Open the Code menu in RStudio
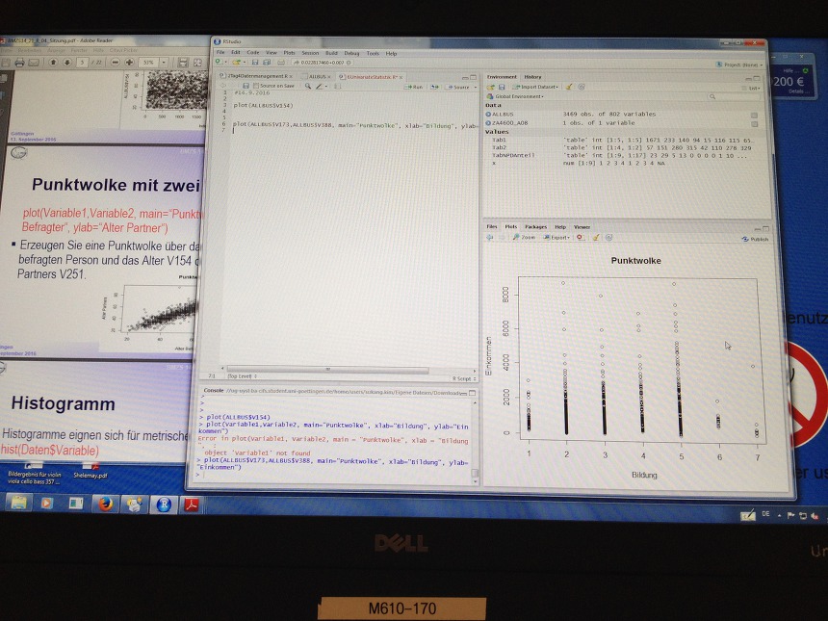Screen dimensions: 828x621 pos(253,52)
